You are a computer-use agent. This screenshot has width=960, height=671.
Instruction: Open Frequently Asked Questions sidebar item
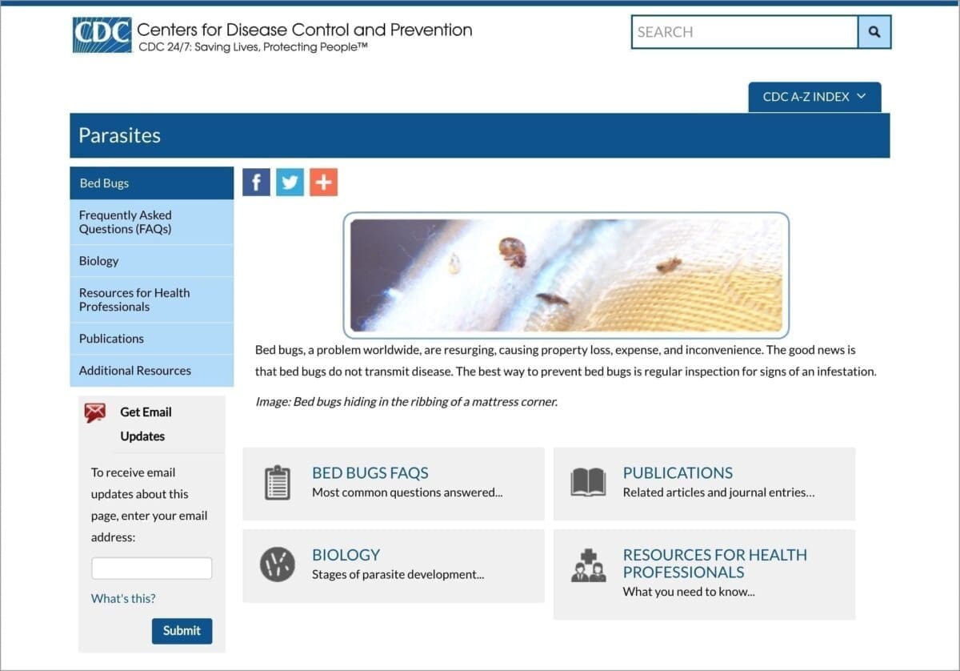click(152, 222)
